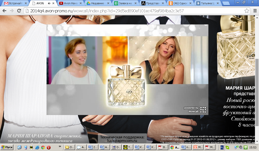Mute audio on the AVON tab speaker icon
This screenshot has width=259, height=151.
[x=49, y=3]
